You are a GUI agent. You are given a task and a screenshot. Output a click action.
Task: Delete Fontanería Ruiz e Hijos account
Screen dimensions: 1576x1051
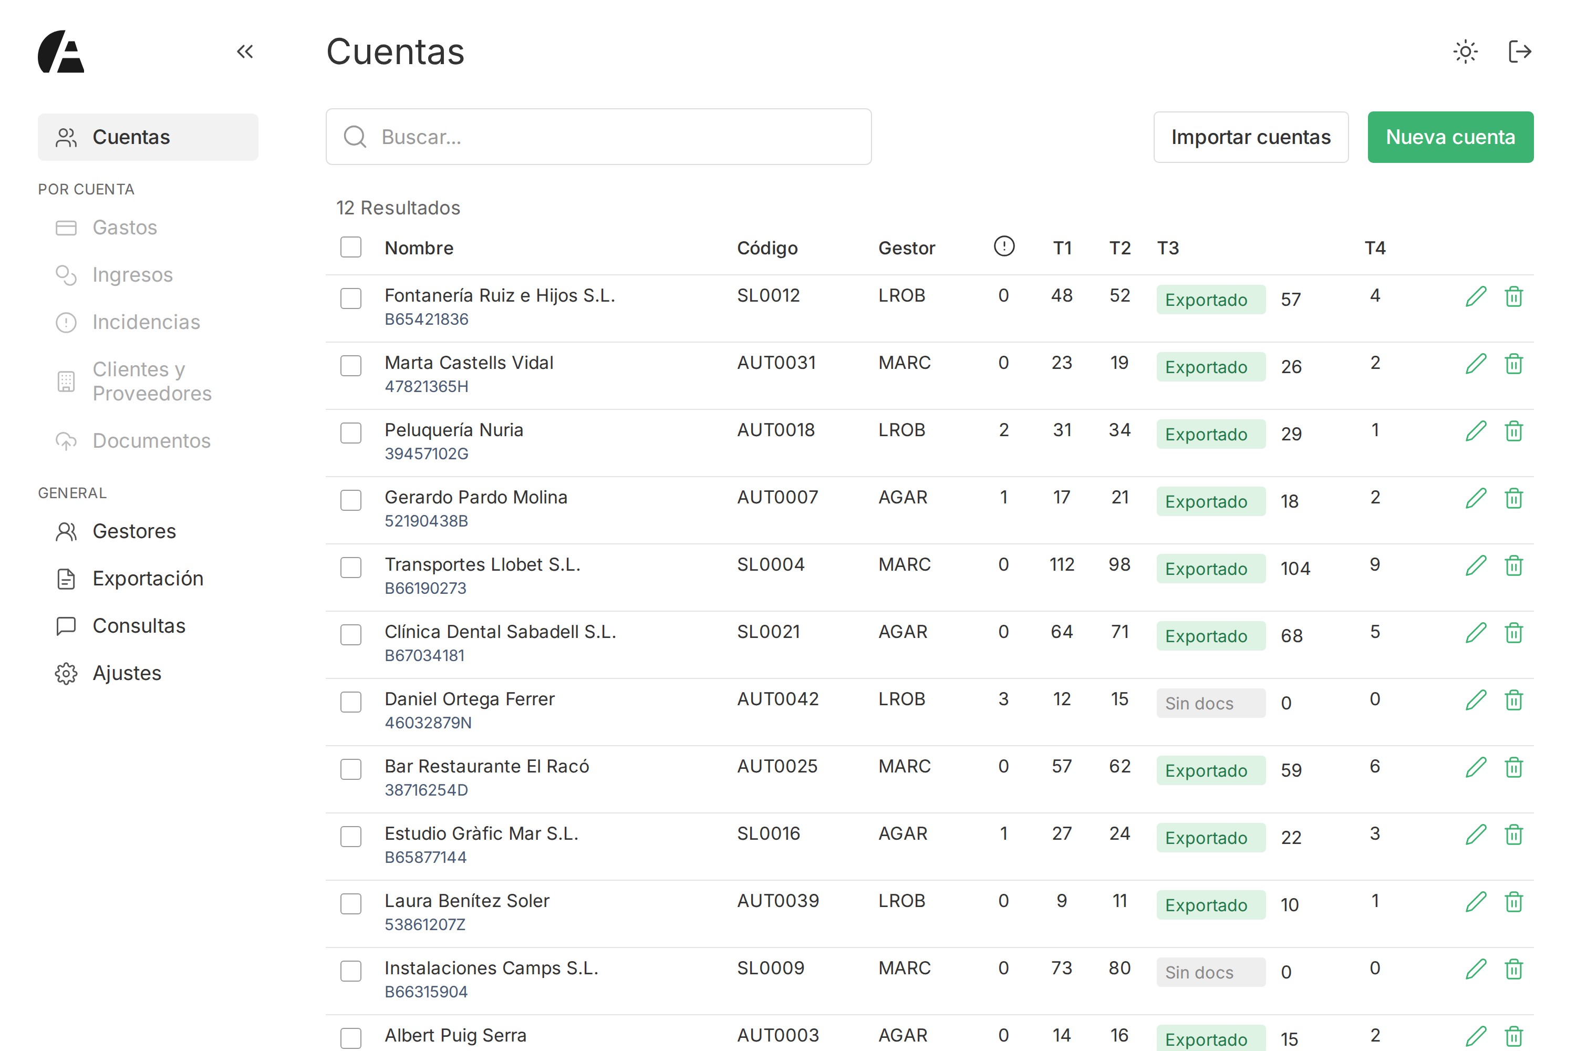[1513, 296]
